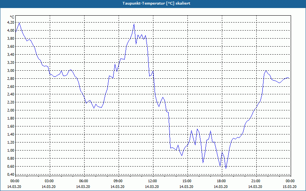306x191 pixels.
Task: Click the '14.03.20' date under 03:00
Action: [49, 186]
